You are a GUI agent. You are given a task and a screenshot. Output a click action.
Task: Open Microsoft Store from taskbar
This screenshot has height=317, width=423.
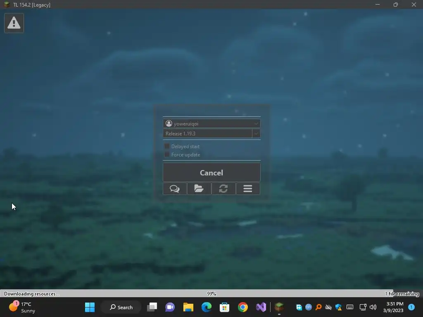[224, 307]
